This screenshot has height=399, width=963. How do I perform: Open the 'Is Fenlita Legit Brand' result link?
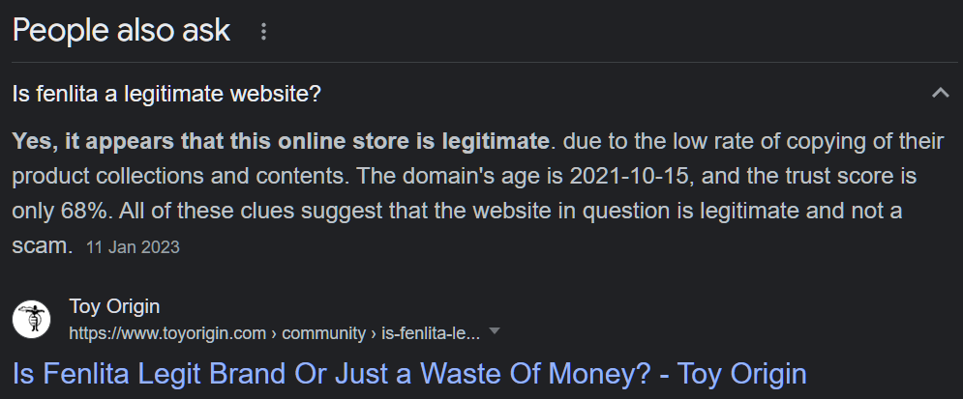(x=409, y=373)
